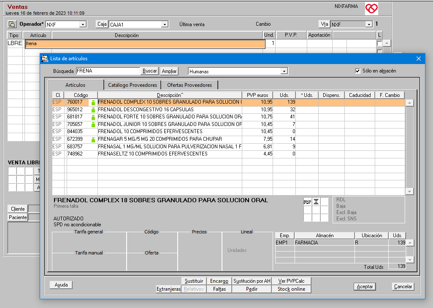433x308 pixels.
Task: Click the Lista de artículos title bar icon
Action: (x=44, y=59)
